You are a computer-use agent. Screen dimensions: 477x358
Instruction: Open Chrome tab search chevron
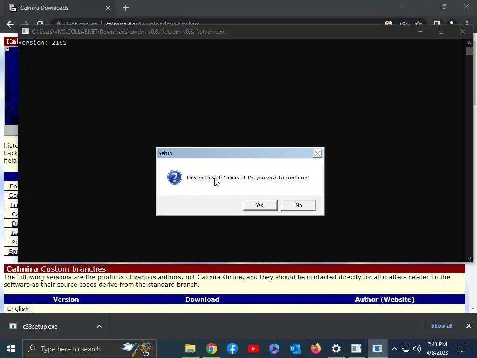tap(402, 7)
